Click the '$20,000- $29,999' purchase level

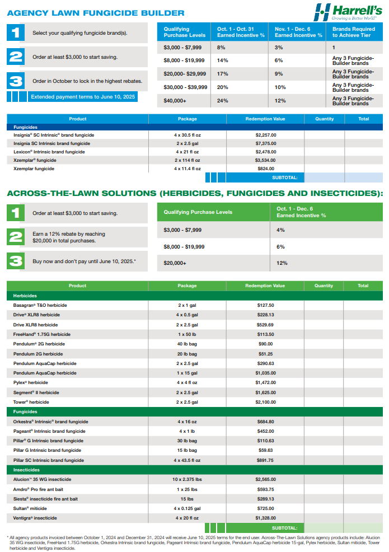tap(185, 74)
